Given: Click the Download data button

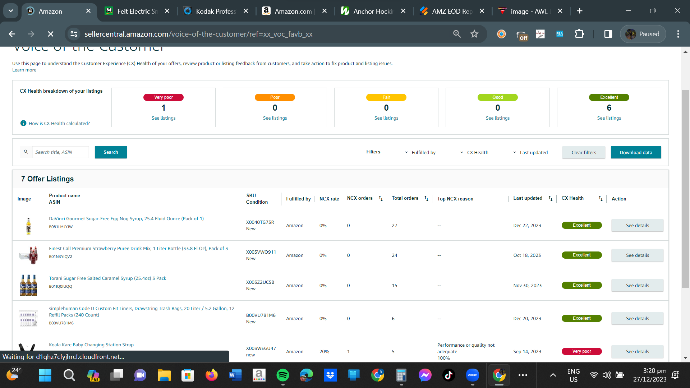Looking at the screenshot, I should (x=636, y=152).
